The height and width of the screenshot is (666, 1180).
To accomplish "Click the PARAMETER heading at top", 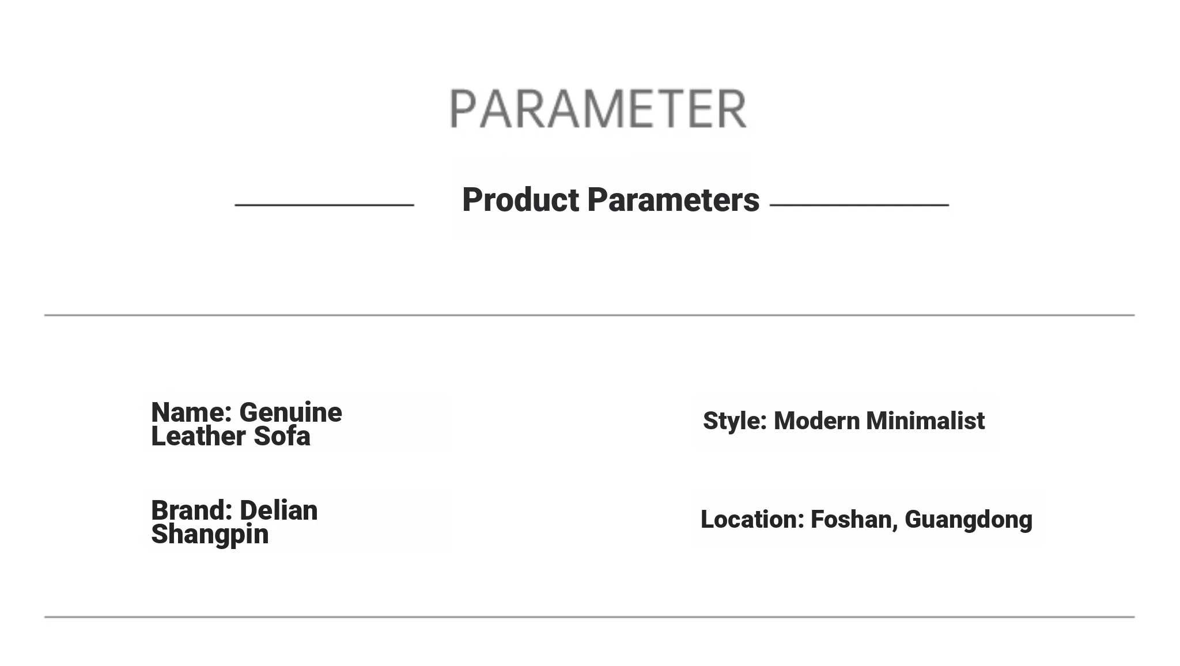I will click(597, 109).
